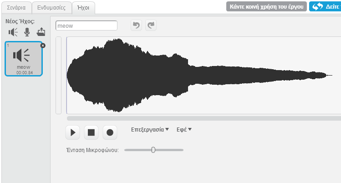This screenshot has height=183, width=341.
Task: Click the redo arrow button
Action: (151, 26)
